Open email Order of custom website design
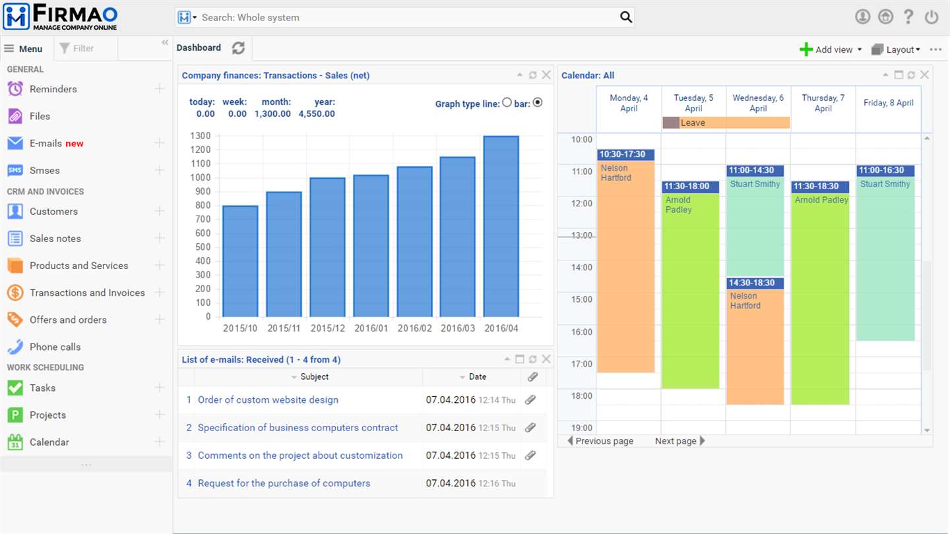The image size is (950, 534). pos(268,400)
